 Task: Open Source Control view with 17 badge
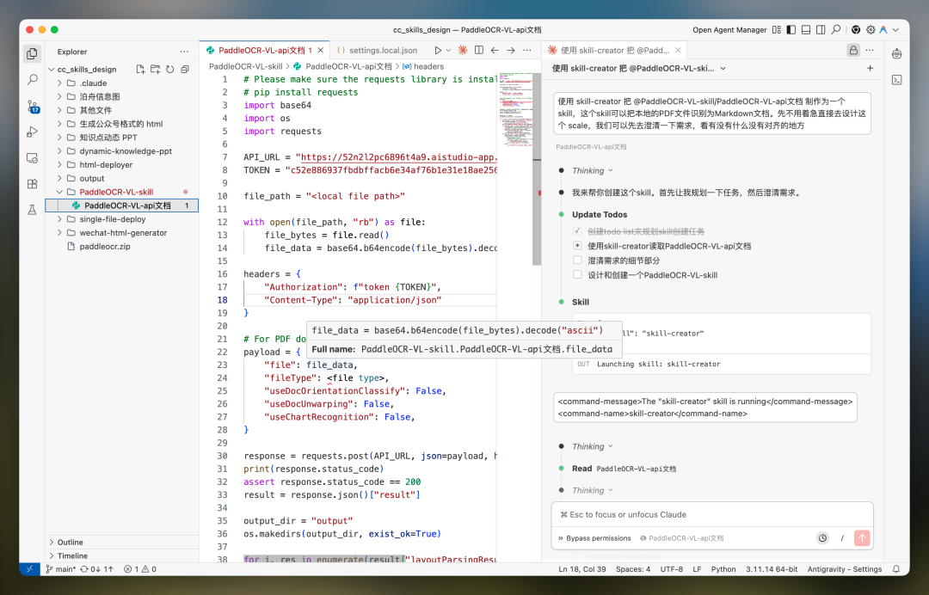(x=32, y=106)
